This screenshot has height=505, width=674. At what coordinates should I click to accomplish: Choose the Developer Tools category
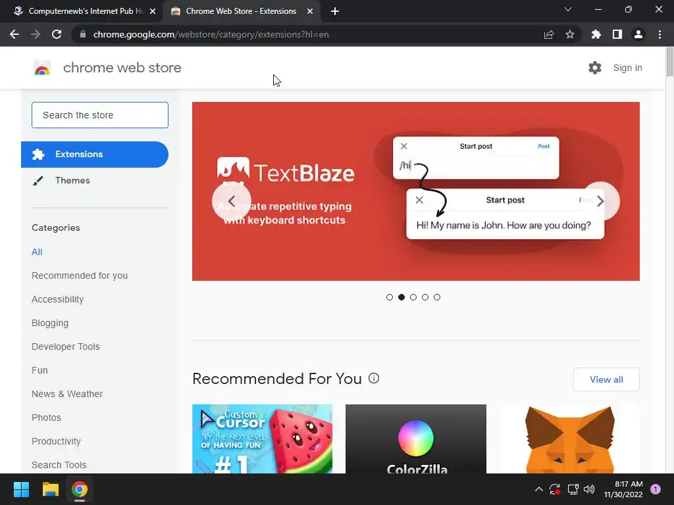[66, 347]
